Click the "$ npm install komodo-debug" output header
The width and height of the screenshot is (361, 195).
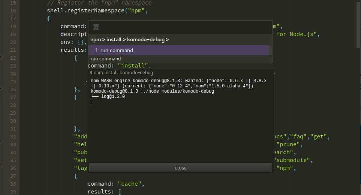tap(121, 72)
